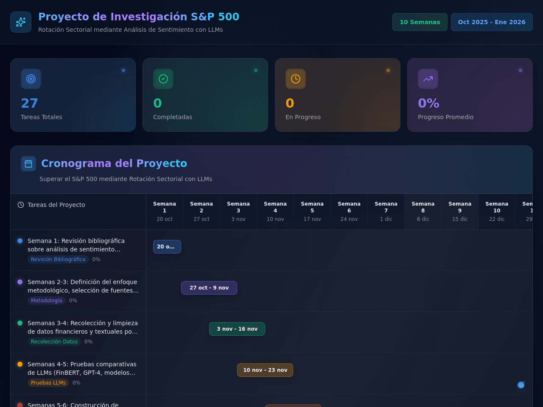Click the Metodología tag
The width and height of the screenshot is (543, 407).
click(47, 301)
